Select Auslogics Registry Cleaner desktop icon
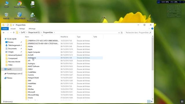The image size is (185, 104). click(x=33, y=17)
